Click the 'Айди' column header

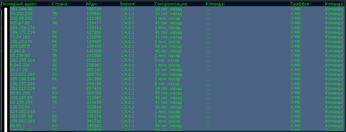tap(92, 4)
